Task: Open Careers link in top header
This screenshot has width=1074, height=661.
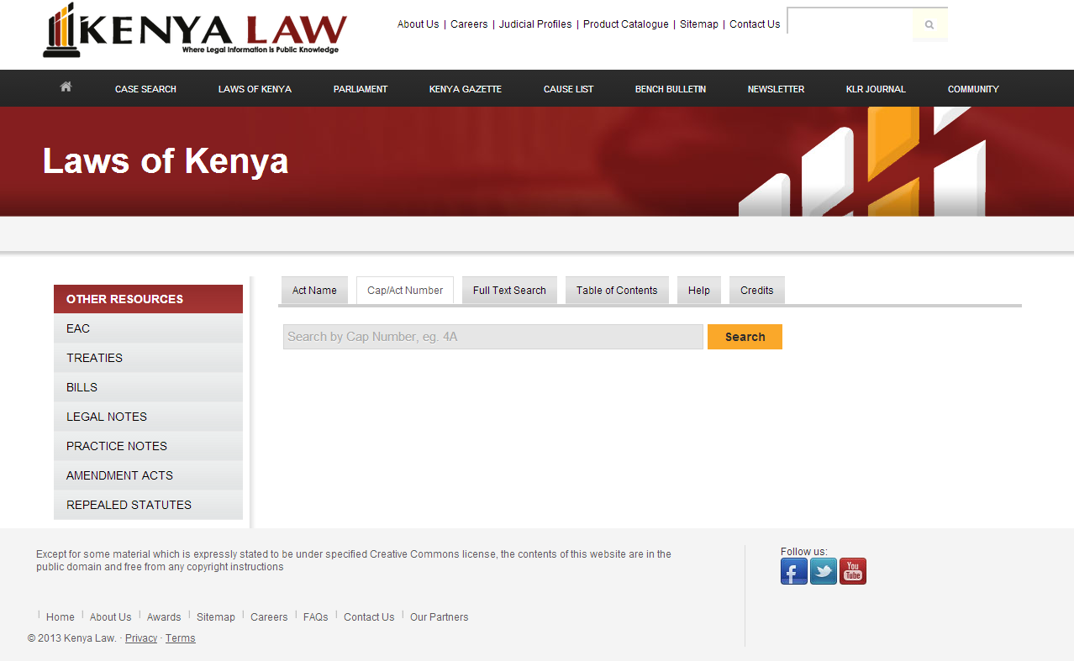Action: [x=469, y=24]
